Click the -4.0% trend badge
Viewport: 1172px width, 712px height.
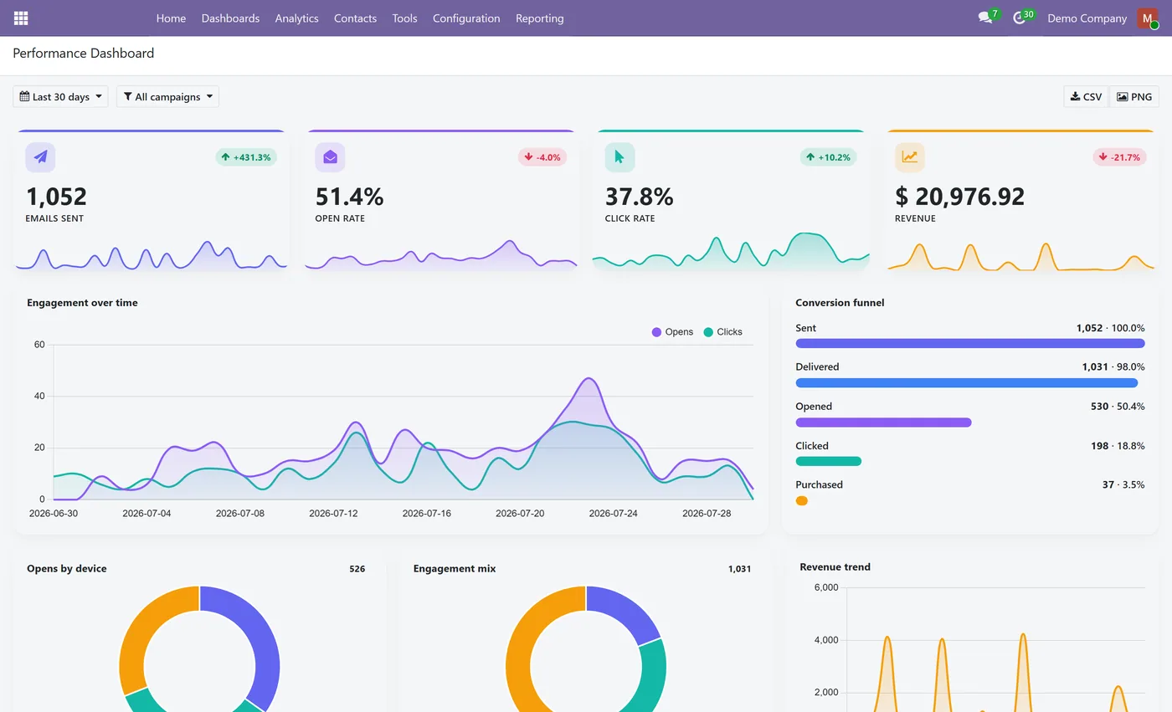542,157
